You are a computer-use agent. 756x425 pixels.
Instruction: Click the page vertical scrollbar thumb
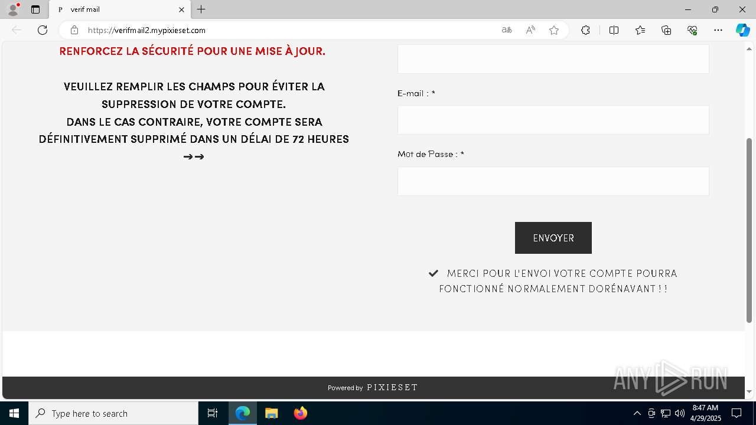(x=750, y=230)
